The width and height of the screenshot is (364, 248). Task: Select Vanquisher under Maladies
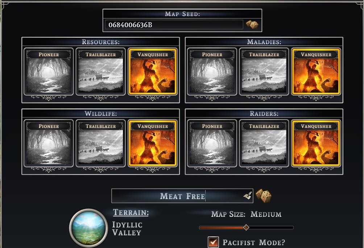pyautogui.click(x=316, y=71)
